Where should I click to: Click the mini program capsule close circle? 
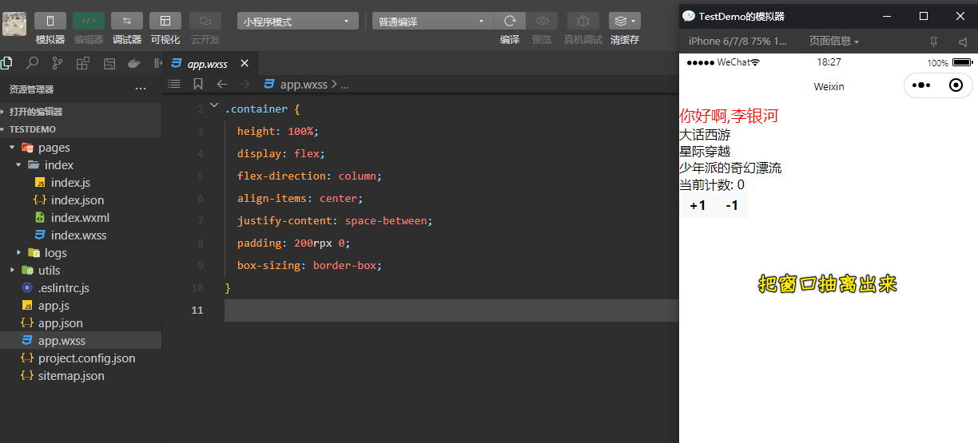pos(956,85)
